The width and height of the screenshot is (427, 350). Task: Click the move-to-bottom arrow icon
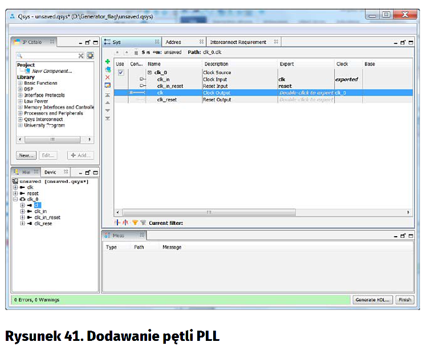click(x=108, y=118)
